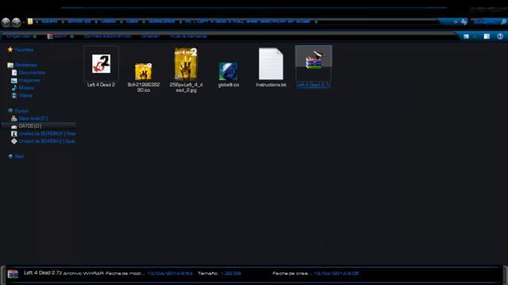Change view with the view icon
The image size is (508, 285).
coord(466,36)
